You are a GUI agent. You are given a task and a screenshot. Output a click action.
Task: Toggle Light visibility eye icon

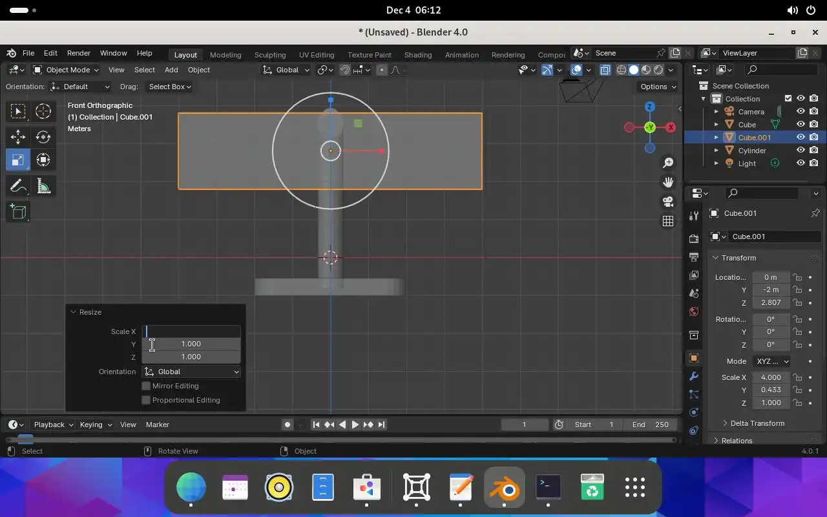pyautogui.click(x=801, y=163)
